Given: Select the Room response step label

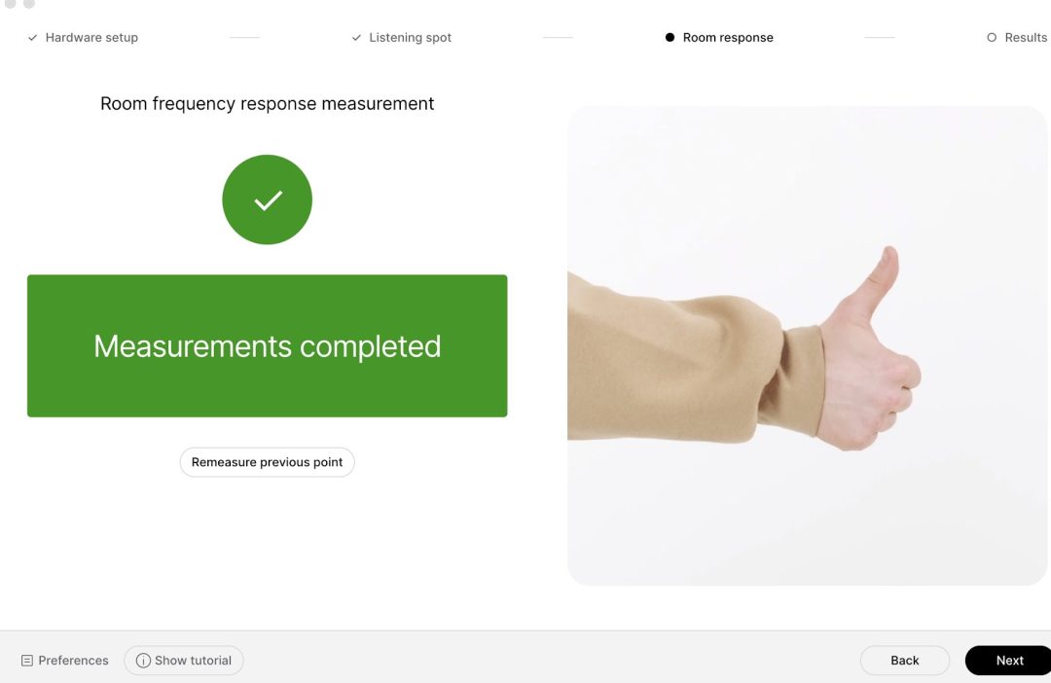Looking at the screenshot, I should coord(728,38).
